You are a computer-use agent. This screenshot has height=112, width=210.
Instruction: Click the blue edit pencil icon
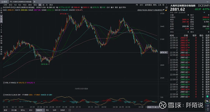pos(204,12)
